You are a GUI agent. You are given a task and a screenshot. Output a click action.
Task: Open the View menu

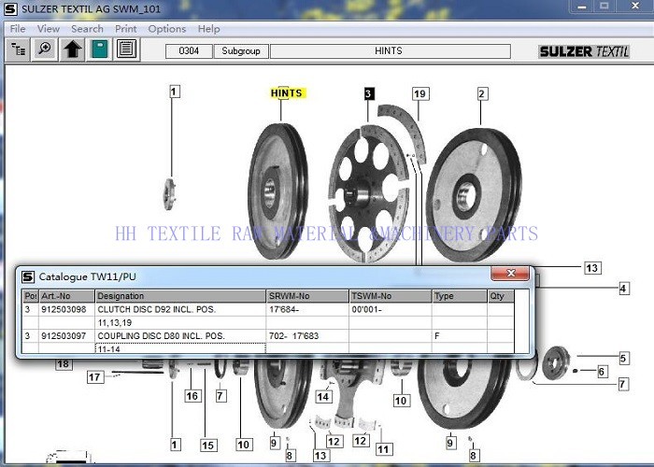click(x=49, y=29)
